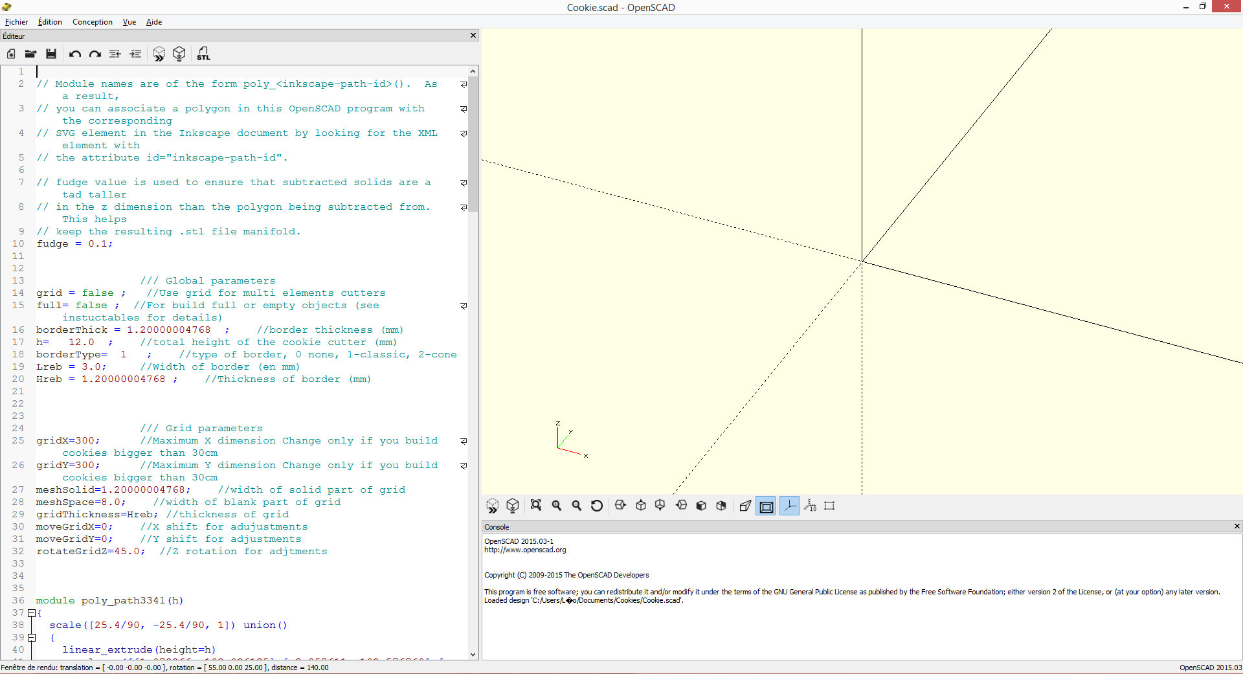Click the 'meshSpace=8.0;' code line
Screen dimensions: 1243x674
[81, 502]
